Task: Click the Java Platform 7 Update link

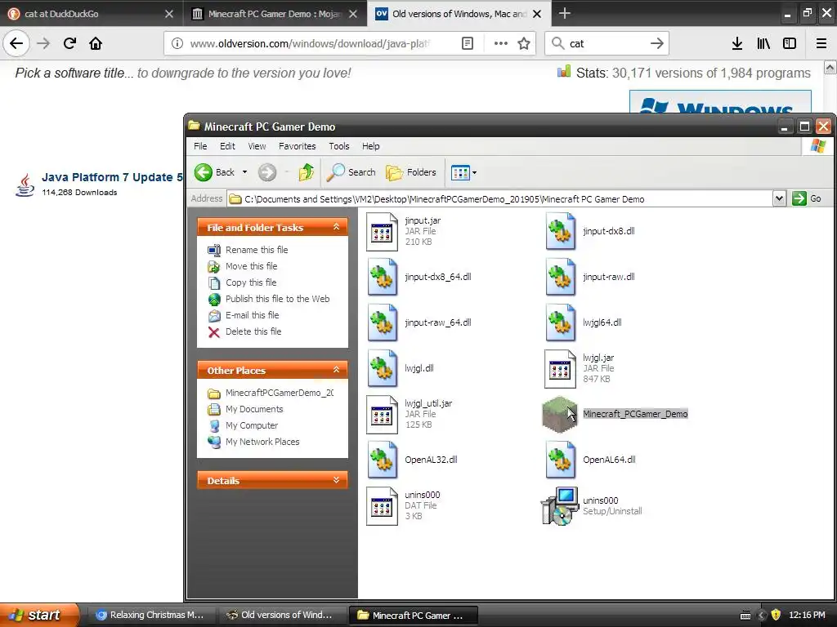Action: 112,177
